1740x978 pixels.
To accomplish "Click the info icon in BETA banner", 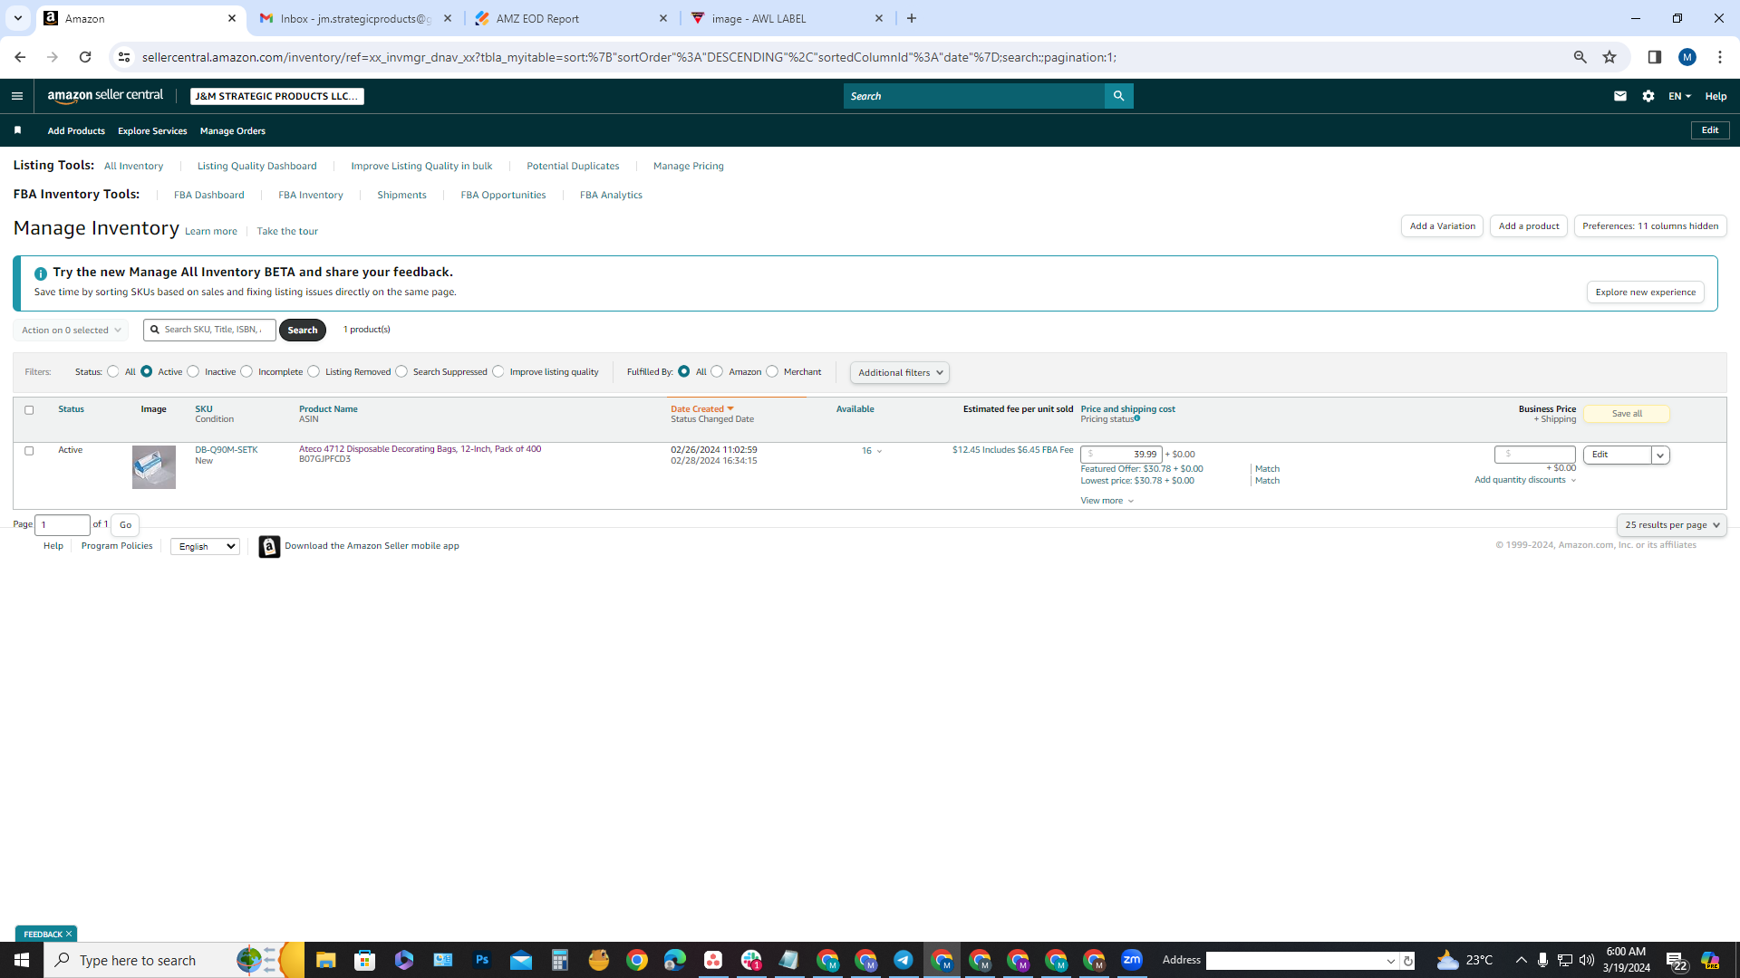I will [41, 273].
